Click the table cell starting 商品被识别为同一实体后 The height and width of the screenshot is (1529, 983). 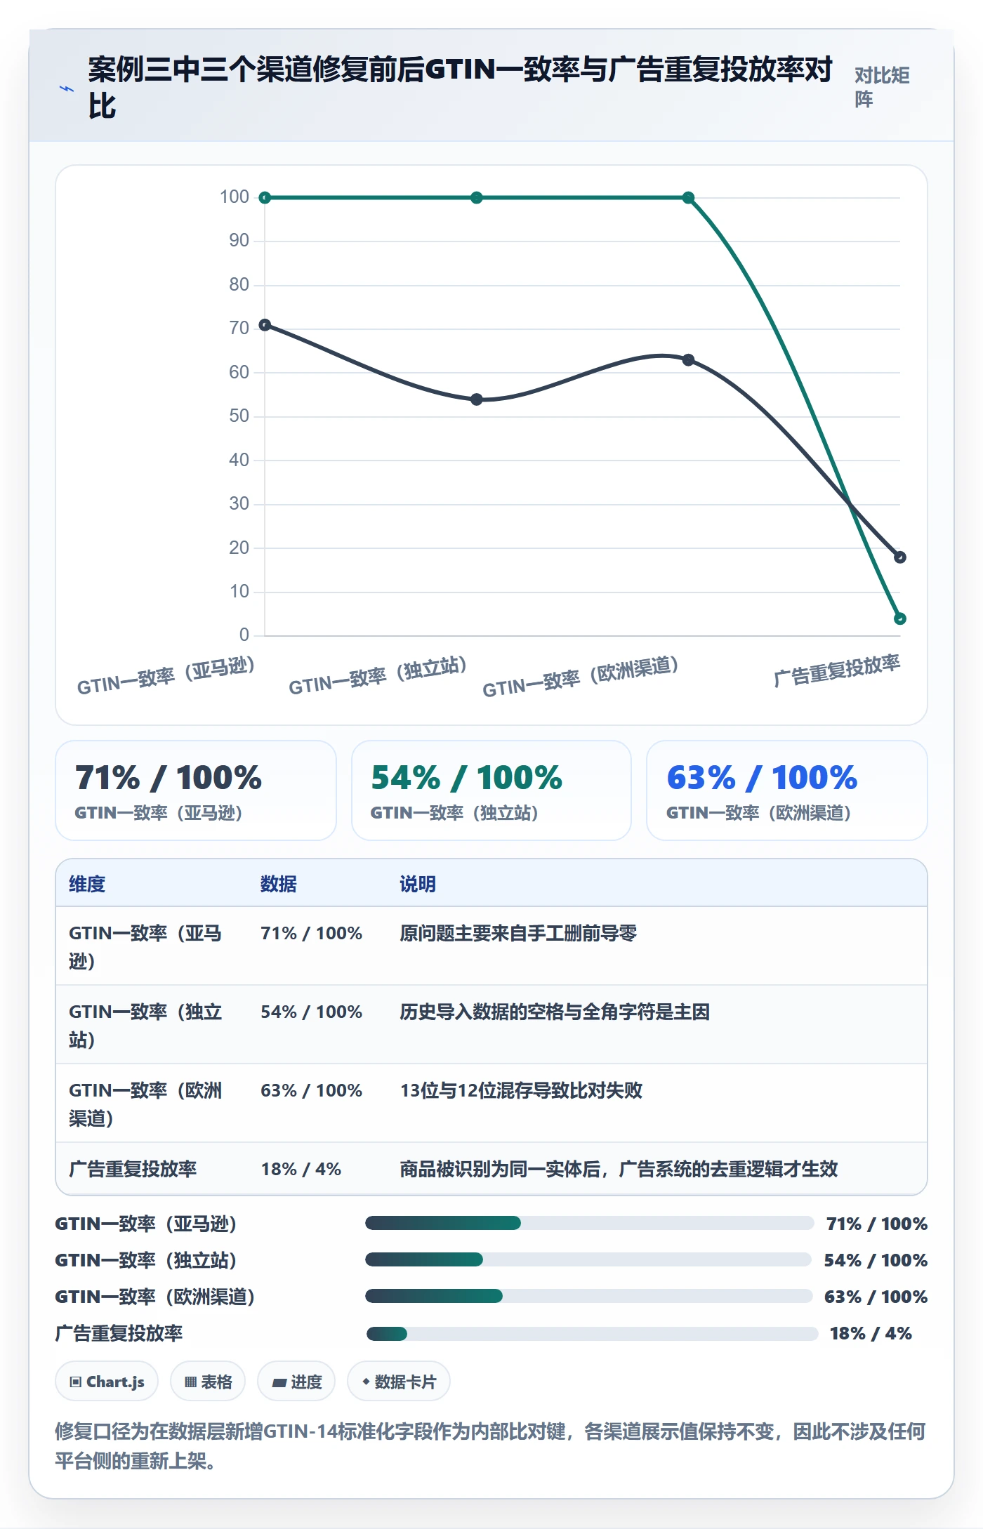pos(619,1169)
